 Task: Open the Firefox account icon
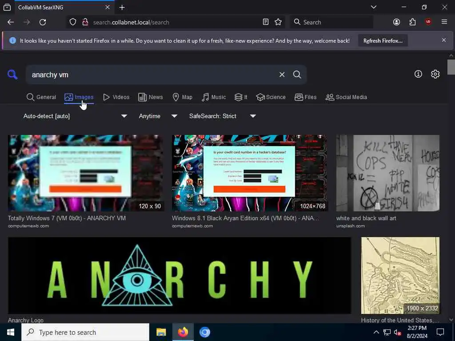[x=396, y=22]
